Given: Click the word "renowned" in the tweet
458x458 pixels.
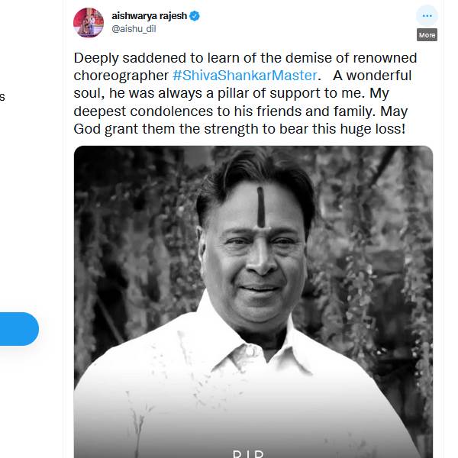Looking at the screenshot, I should click(x=385, y=58).
